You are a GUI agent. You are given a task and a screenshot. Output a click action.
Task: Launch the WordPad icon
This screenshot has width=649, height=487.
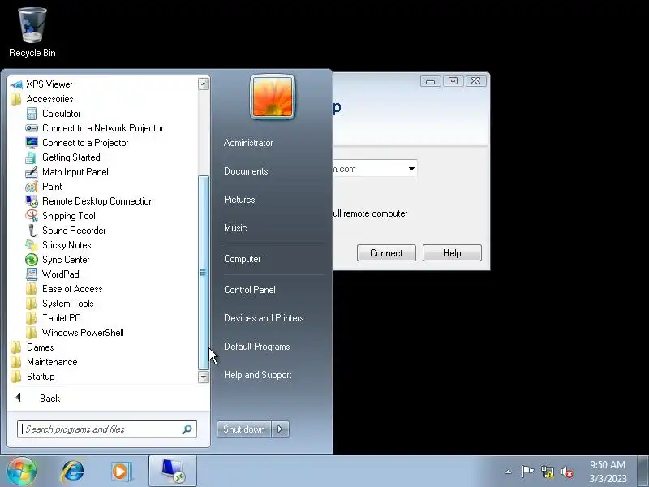pyautogui.click(x=32, y=274)
